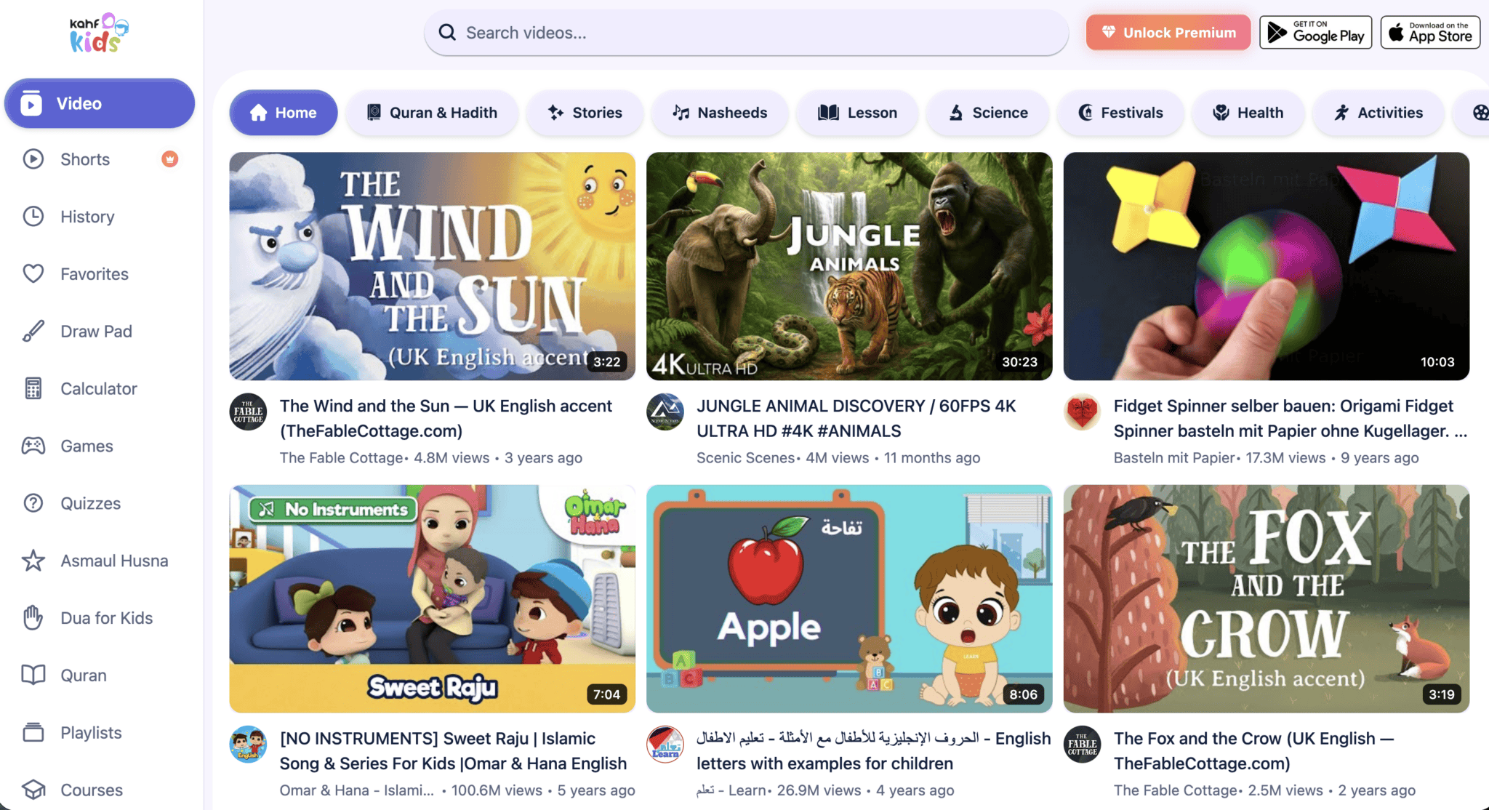1489x810 pixels.
Task: Click the History clock icon
Action: click(33, 217)
